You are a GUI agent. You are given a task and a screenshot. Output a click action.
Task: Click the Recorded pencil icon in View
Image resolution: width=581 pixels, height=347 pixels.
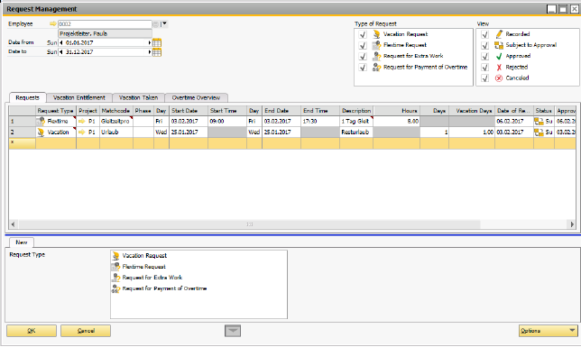[499, 34]
